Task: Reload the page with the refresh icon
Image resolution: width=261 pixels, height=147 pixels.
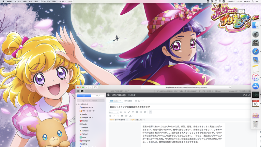Action: coord(230,87)
